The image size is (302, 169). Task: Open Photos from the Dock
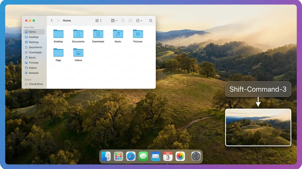pos(180,156)
